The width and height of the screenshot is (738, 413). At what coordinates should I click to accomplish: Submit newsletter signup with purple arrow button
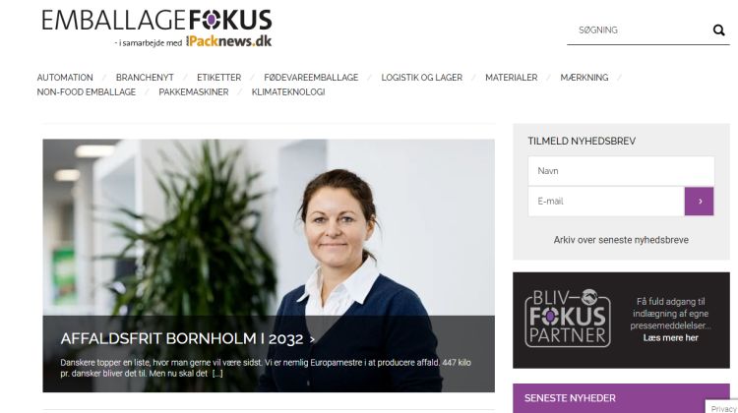(x=699, y=202)
